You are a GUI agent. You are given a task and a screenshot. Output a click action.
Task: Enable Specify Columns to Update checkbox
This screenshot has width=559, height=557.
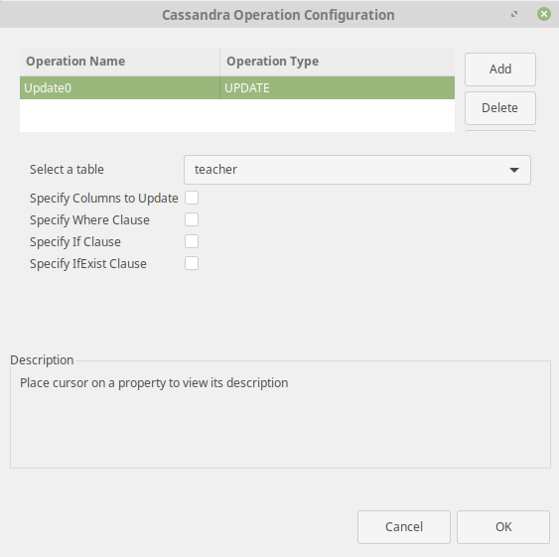point(192,198)
